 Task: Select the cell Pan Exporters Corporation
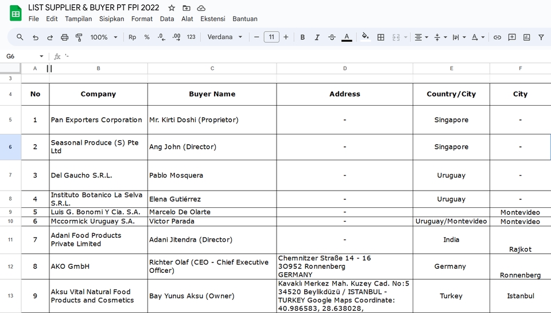[x=98, y=120]
